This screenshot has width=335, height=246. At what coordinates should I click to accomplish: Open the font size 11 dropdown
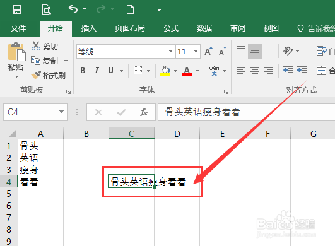[x=196, y=52]
